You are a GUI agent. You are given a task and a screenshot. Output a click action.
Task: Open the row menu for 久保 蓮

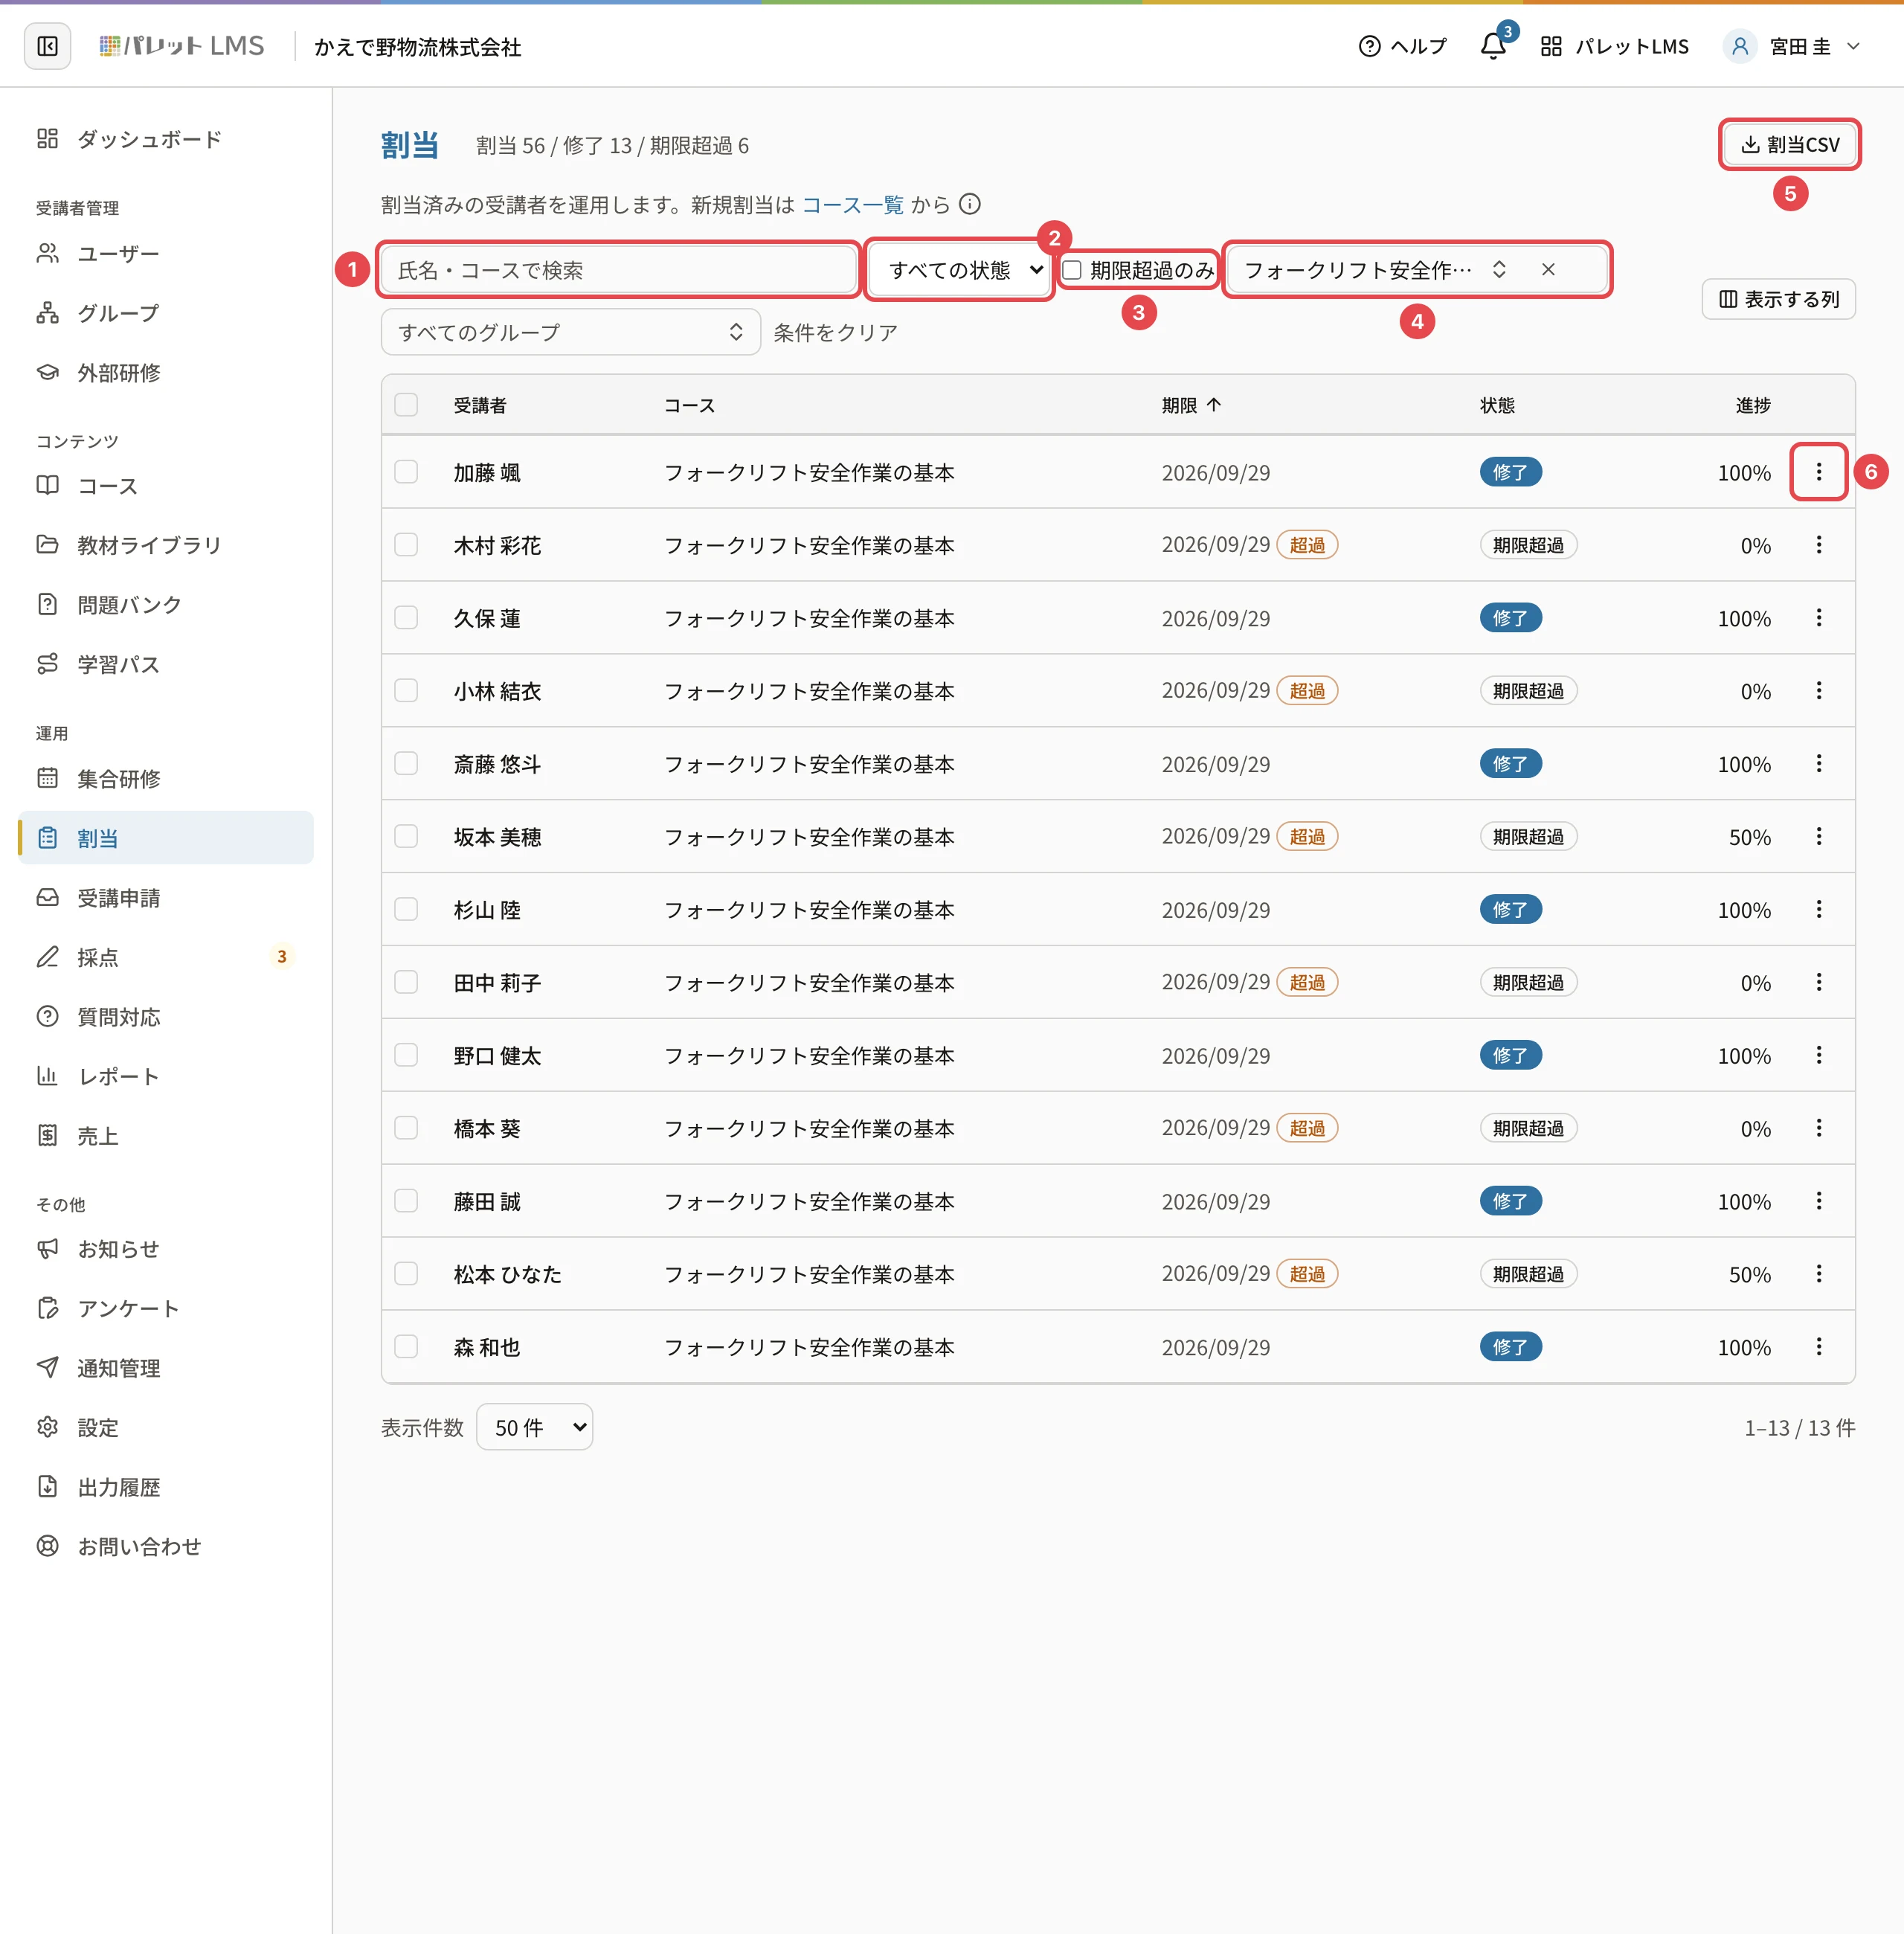coord(1818,618)
